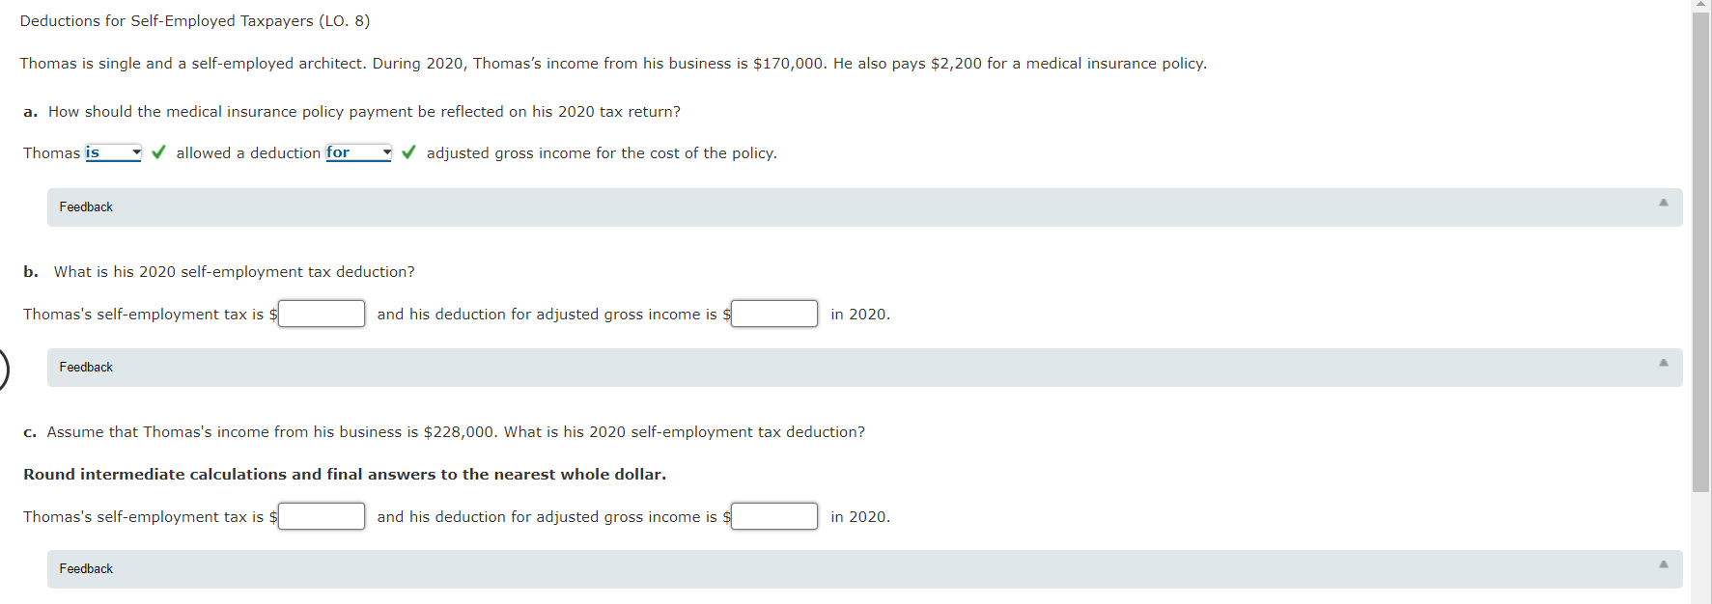Click the green checkmark beside the "for" dropdown

pos(408,152)
